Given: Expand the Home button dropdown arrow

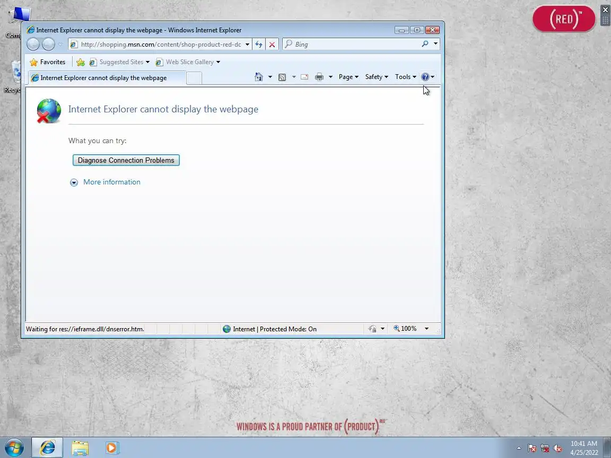Looking at the screenshot, I should 270,77.
